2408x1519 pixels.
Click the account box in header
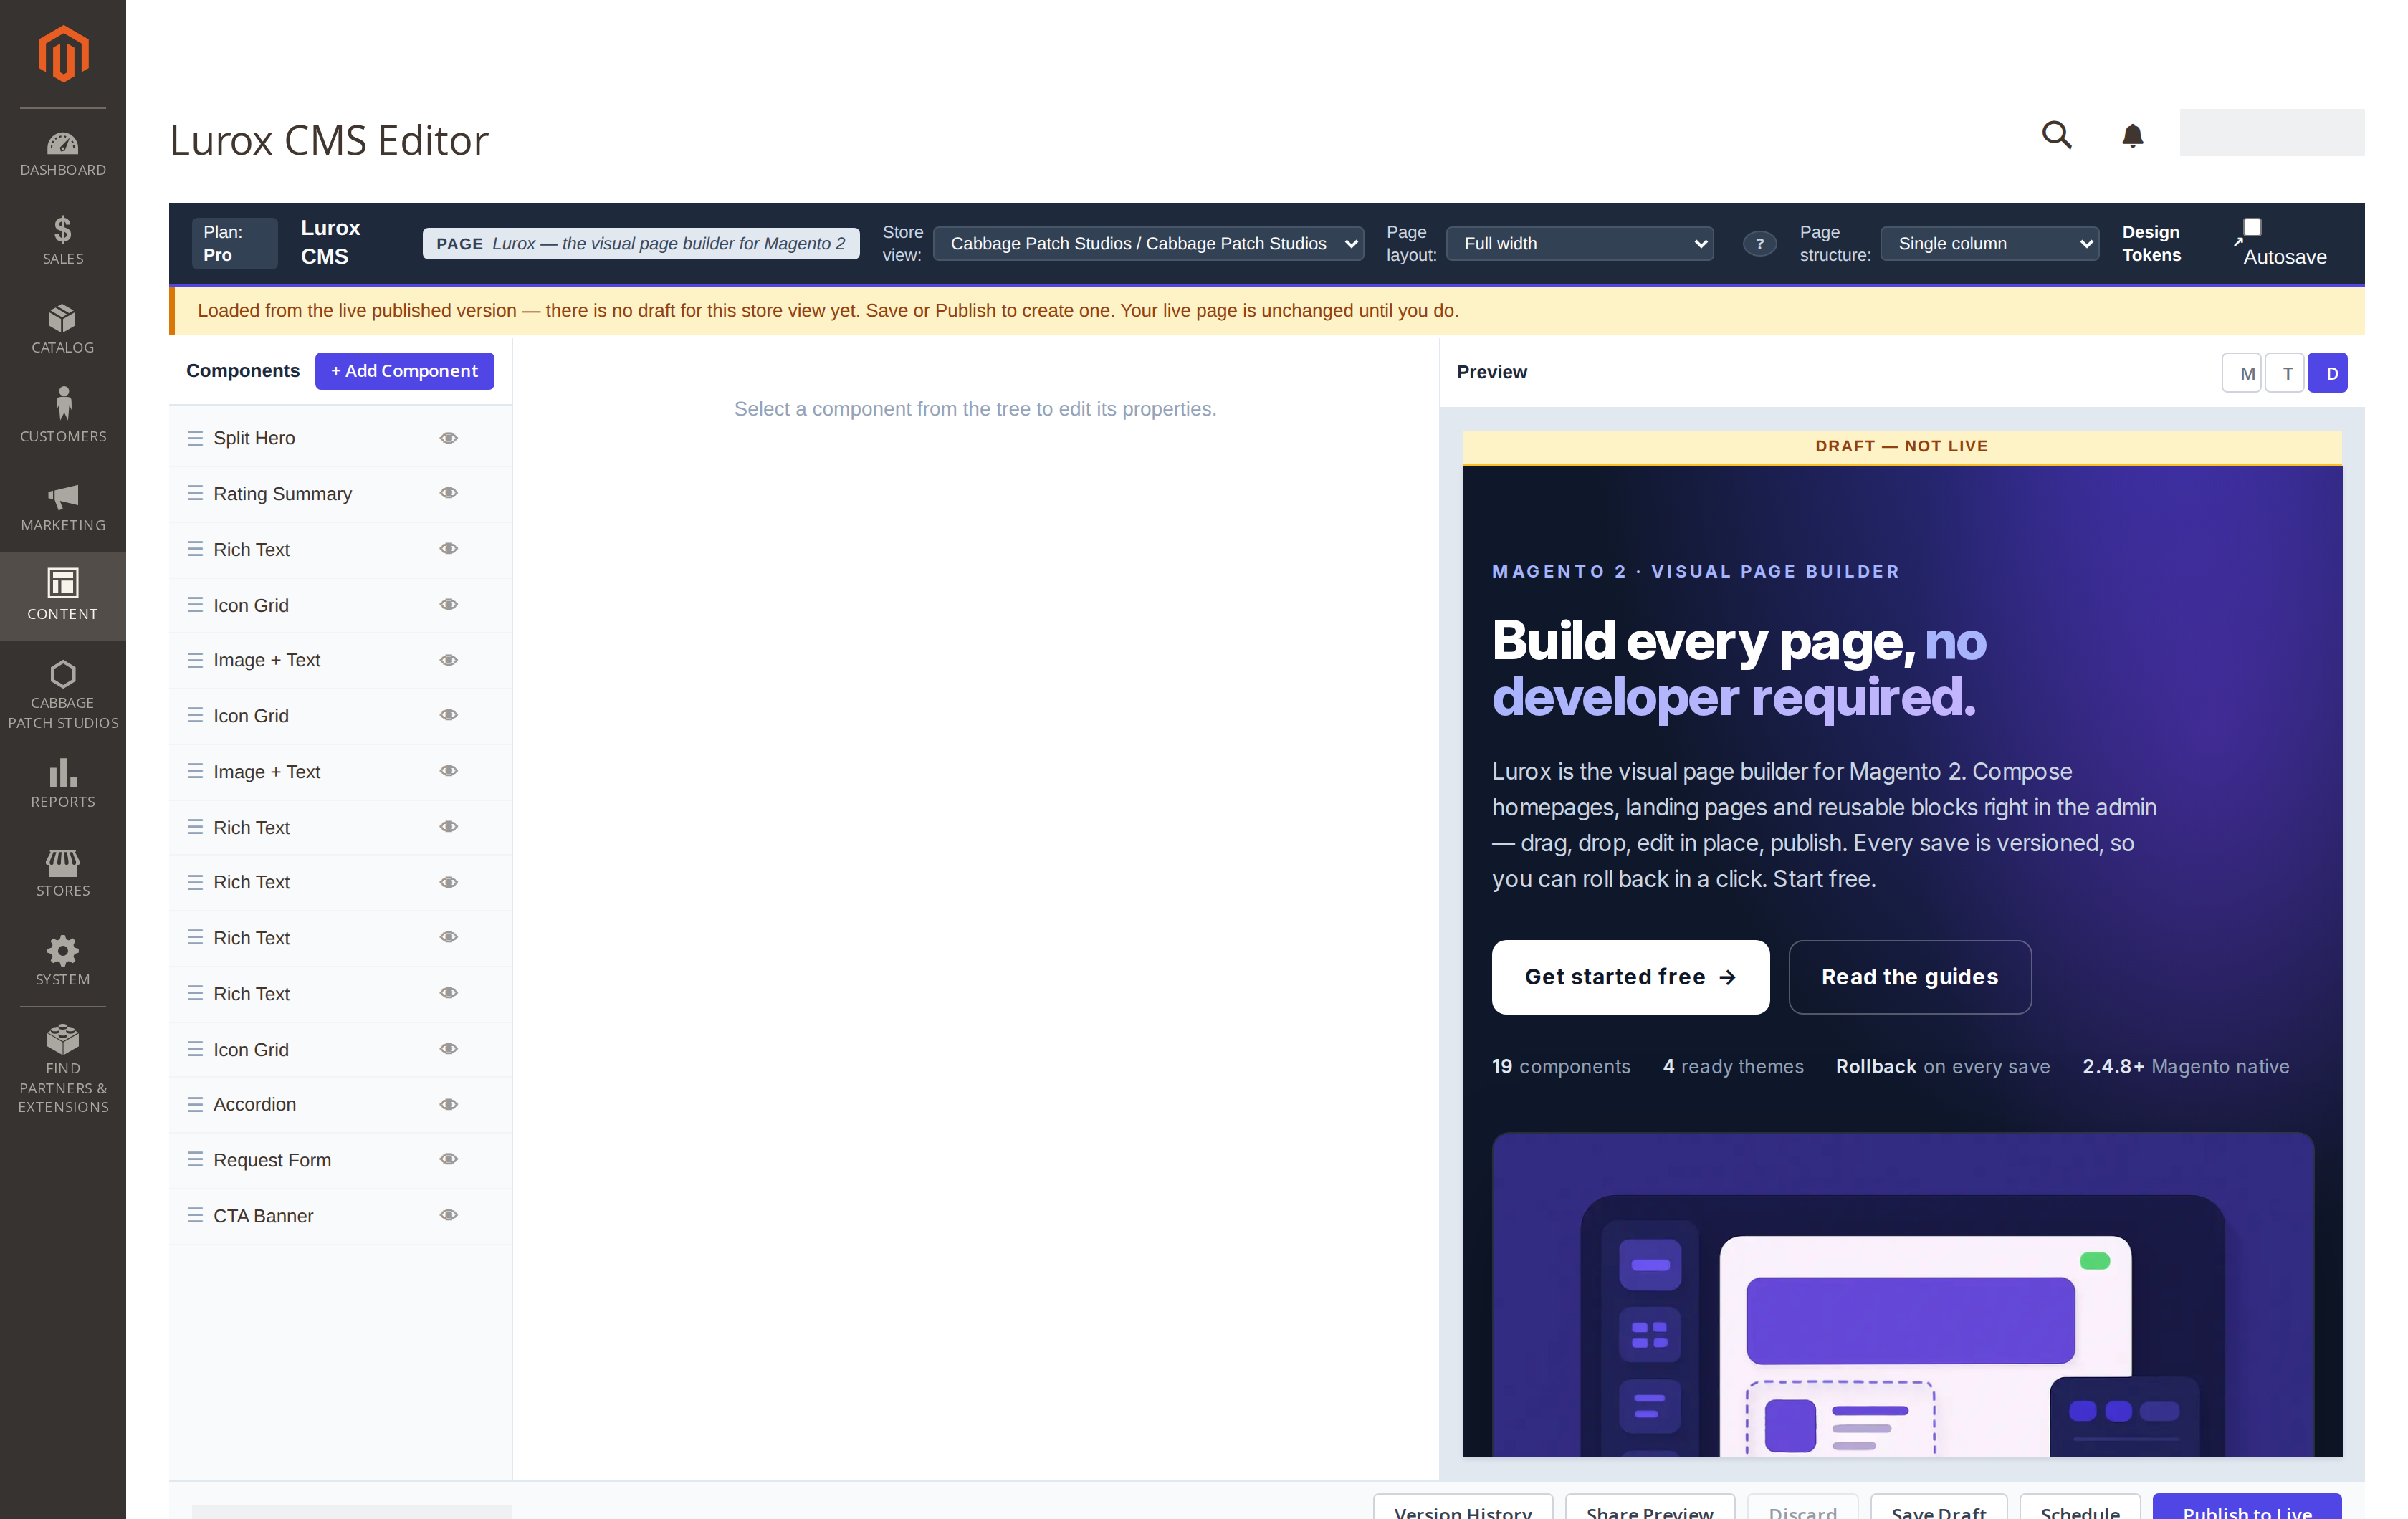tap(2271, 133)
